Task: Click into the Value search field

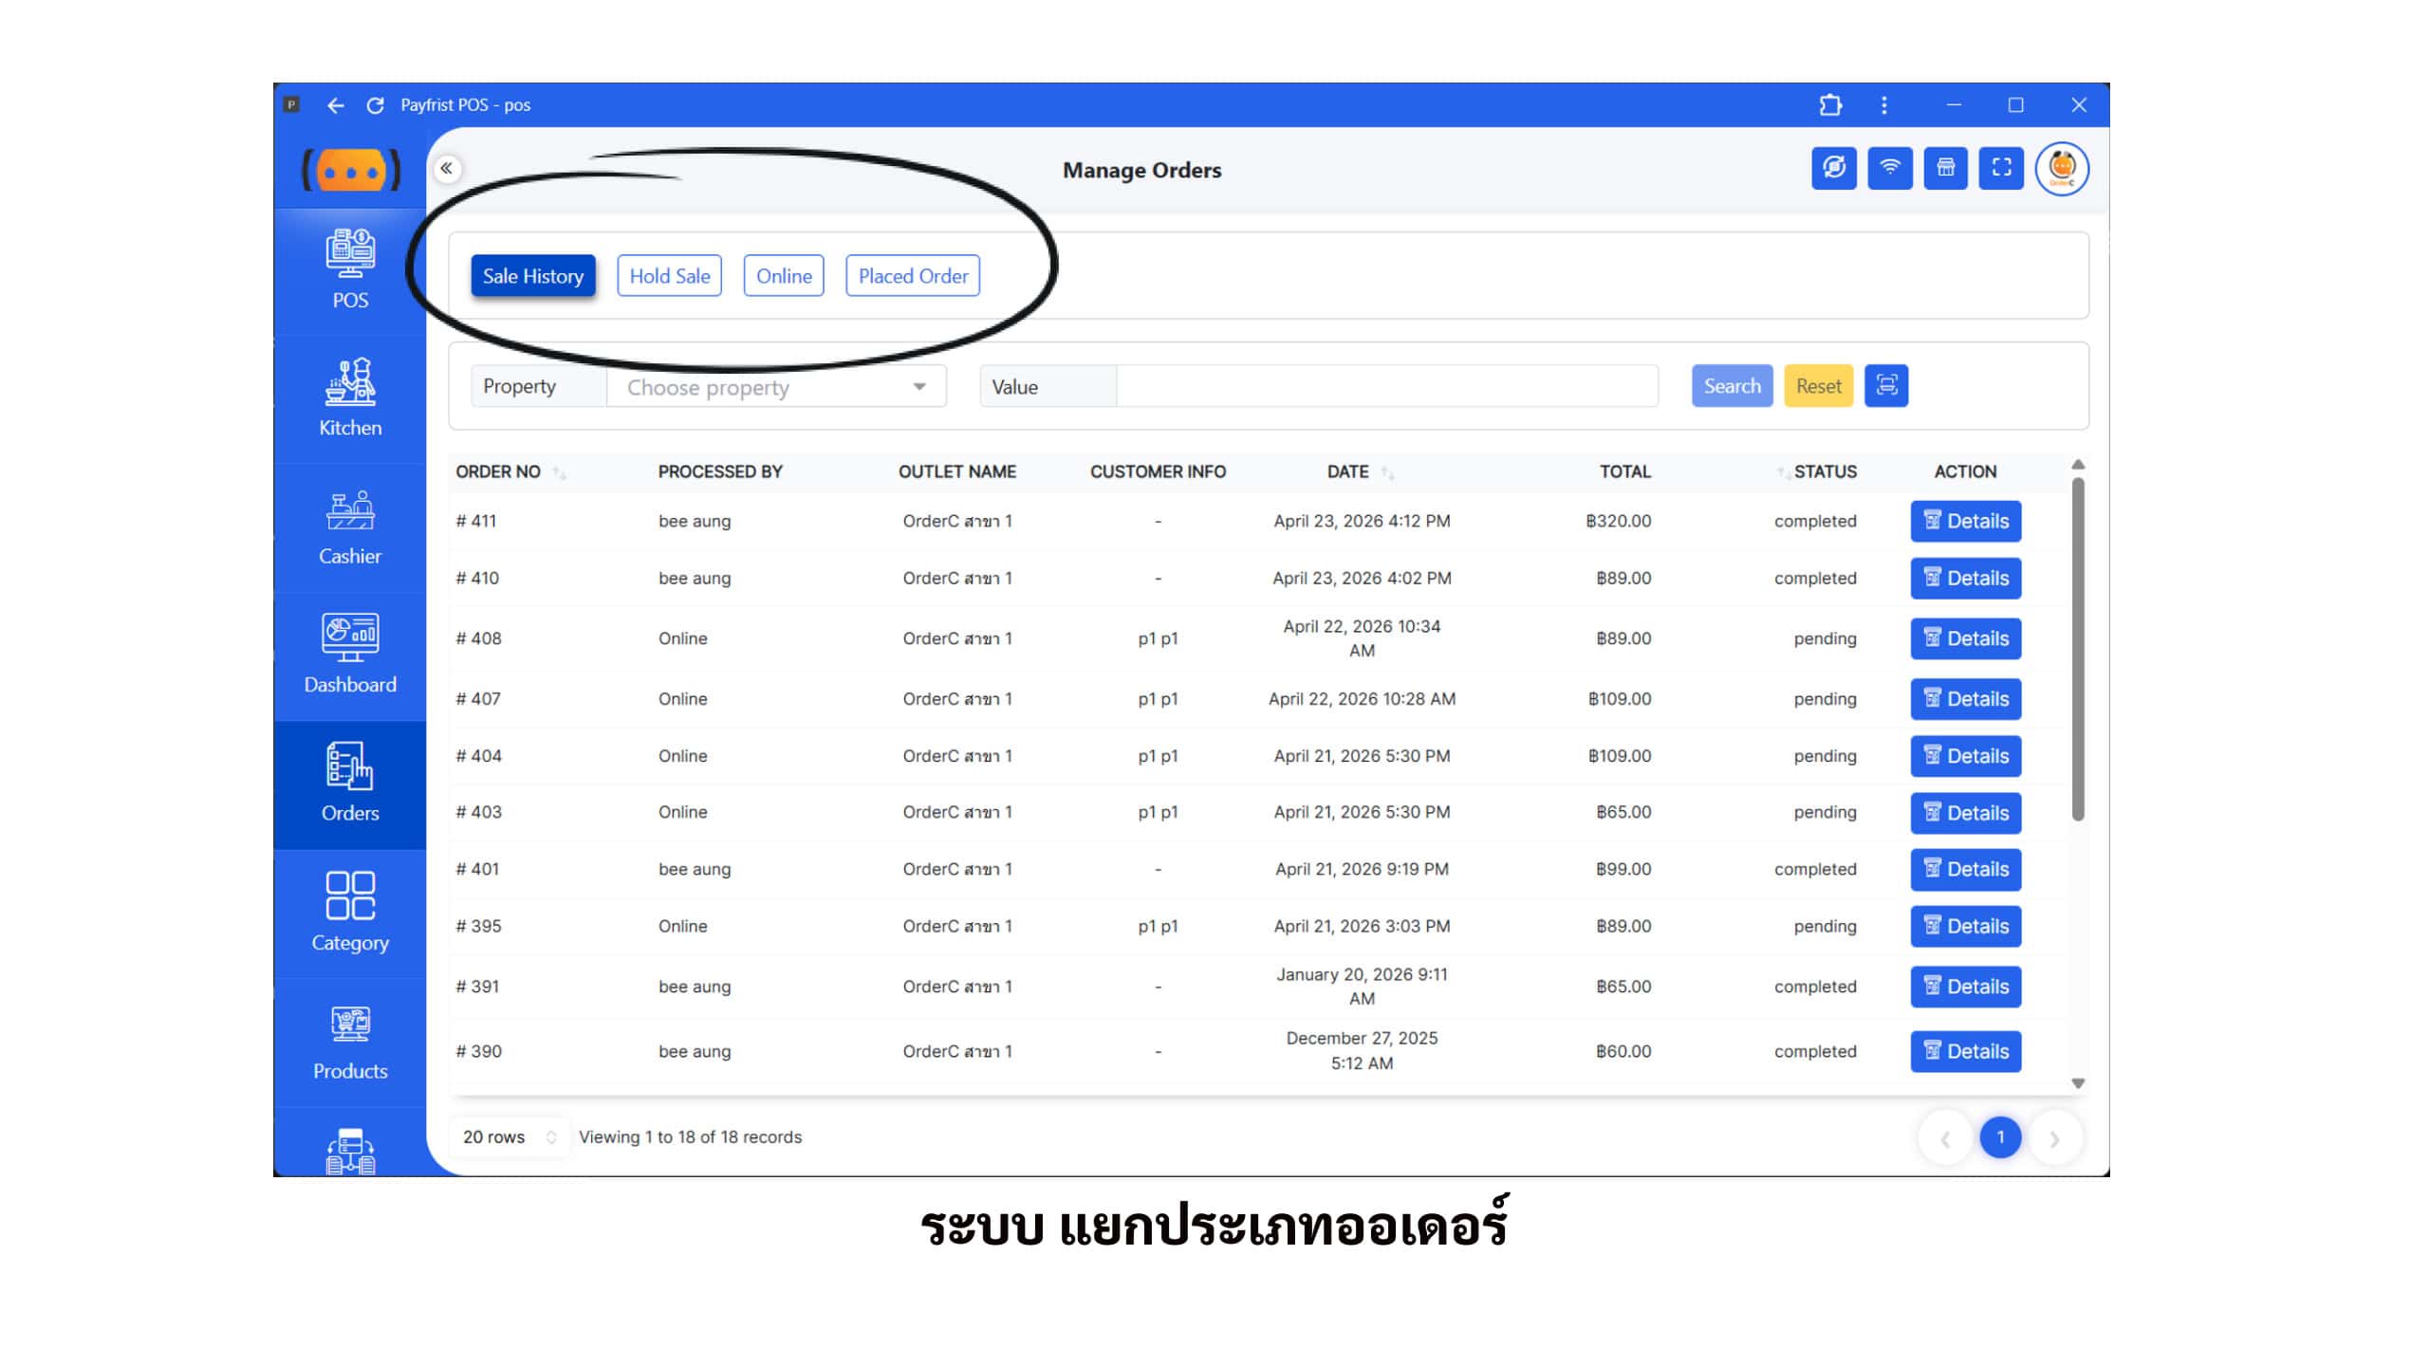Action: (x=1385, y=387)
